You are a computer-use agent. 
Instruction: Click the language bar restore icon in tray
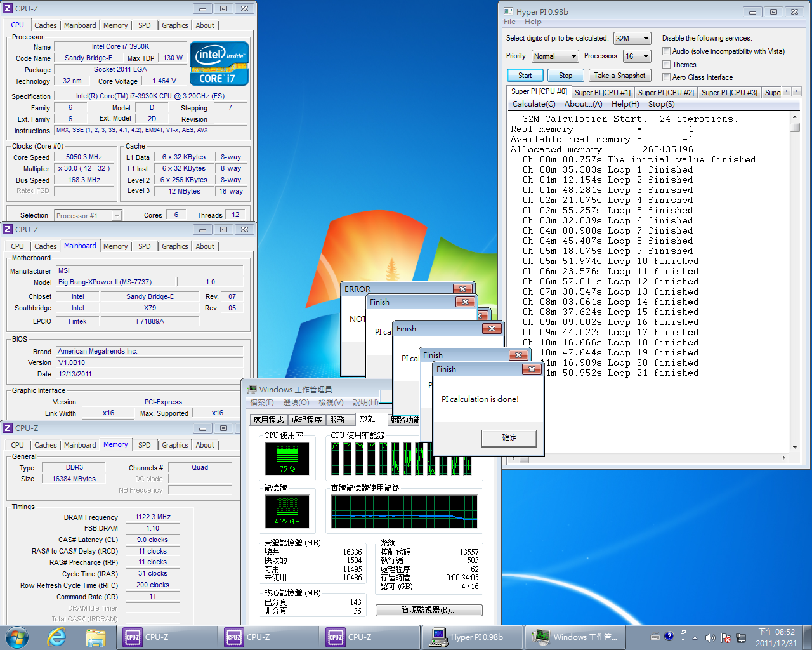(683, 632)
